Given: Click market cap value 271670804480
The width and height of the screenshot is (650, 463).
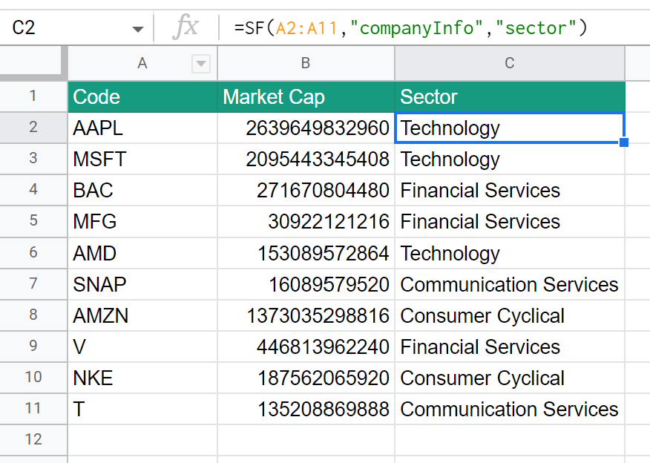Looking at the screenshot, I should tap(306, 190).
